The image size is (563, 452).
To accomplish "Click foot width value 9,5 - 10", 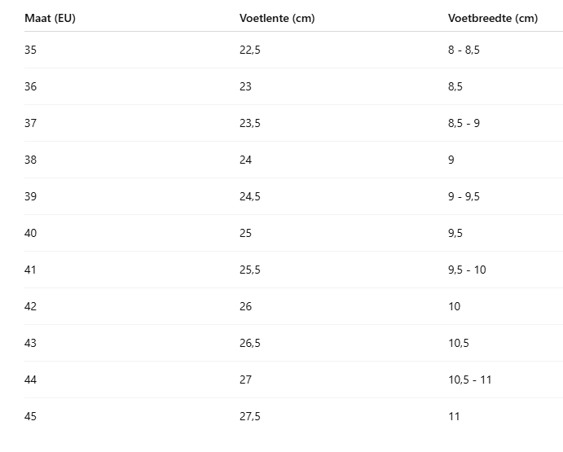I will click(x=467, y=270).
